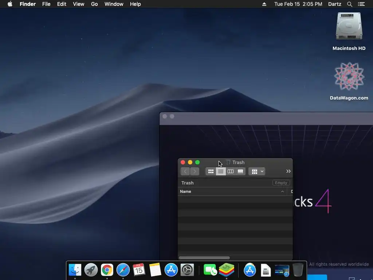Open Notification Center list icon

[361, 4]
